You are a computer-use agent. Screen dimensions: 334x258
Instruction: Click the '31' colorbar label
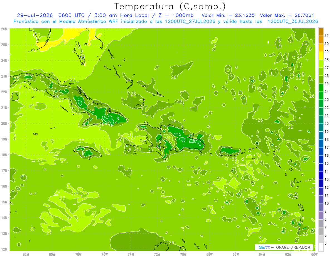coord(327,36)
